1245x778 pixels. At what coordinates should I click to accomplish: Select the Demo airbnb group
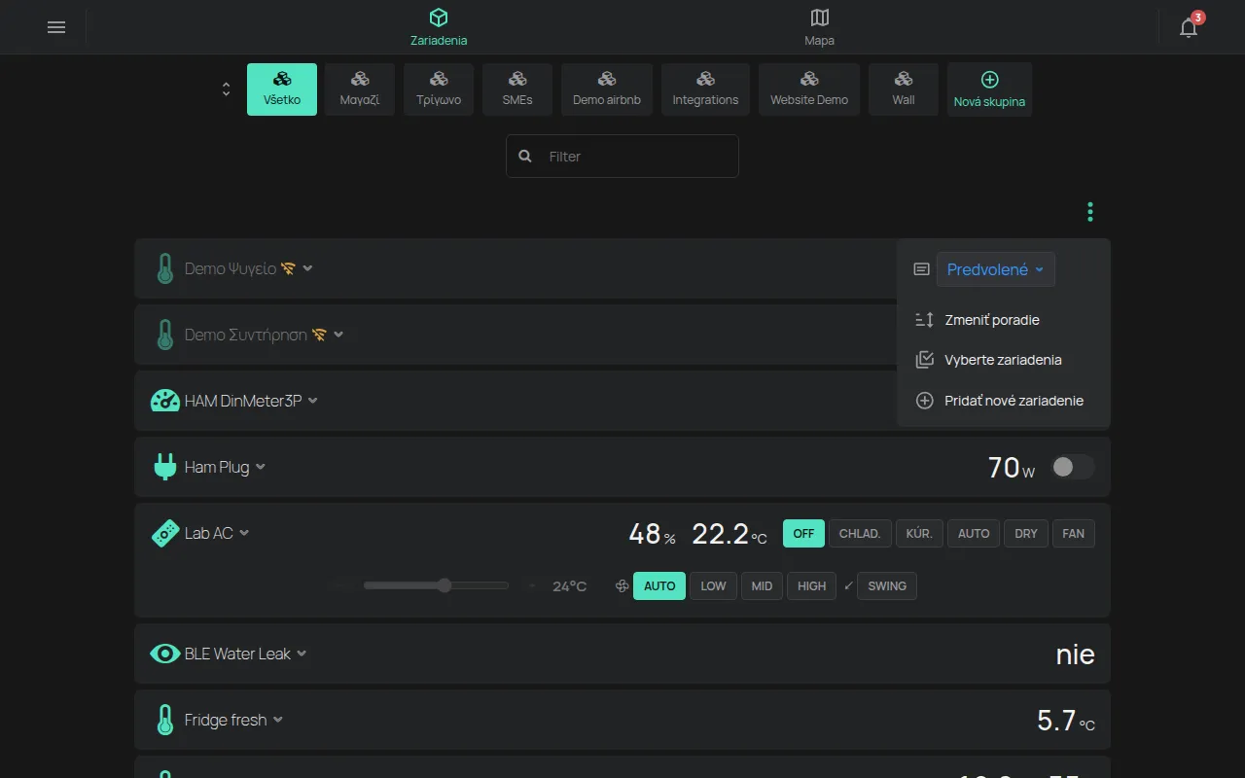[607, 89]
